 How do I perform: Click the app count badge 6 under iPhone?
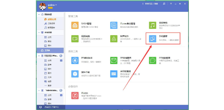(x=61, y=61)
